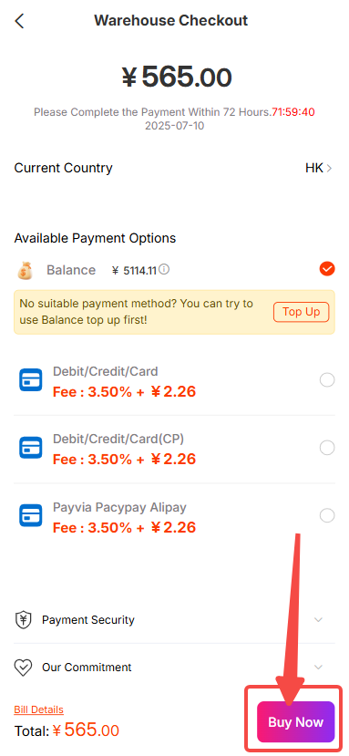Open the Balance info circle icon
The image size is (349, 756).
pyautogui.click(x=164, y=270)
